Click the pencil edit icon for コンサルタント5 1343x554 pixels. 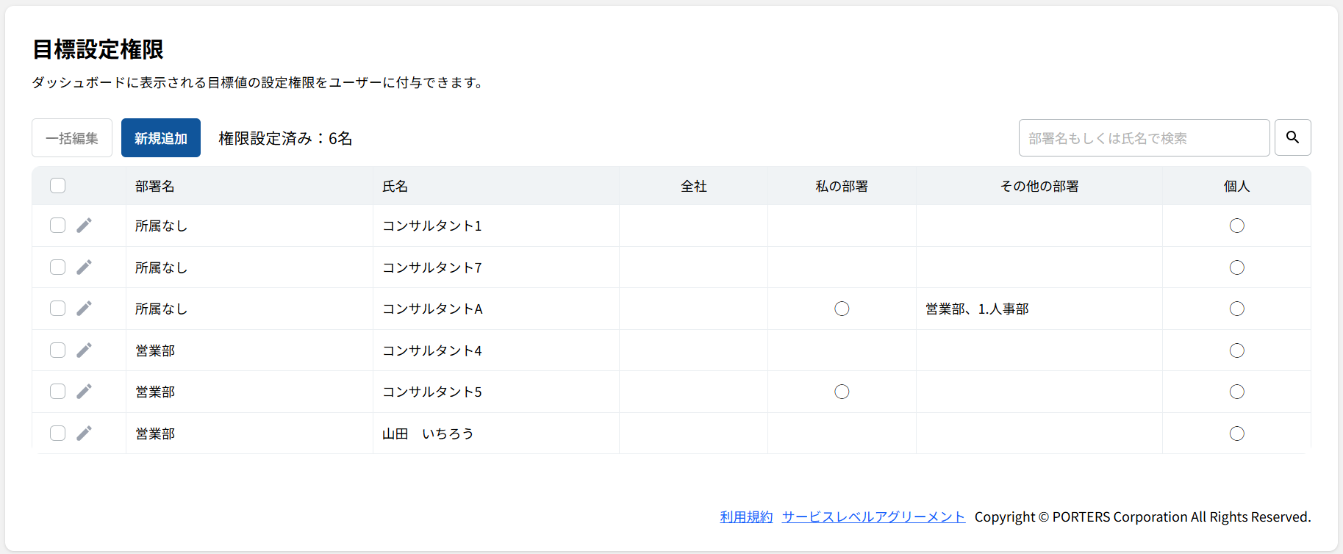[85, 392]
